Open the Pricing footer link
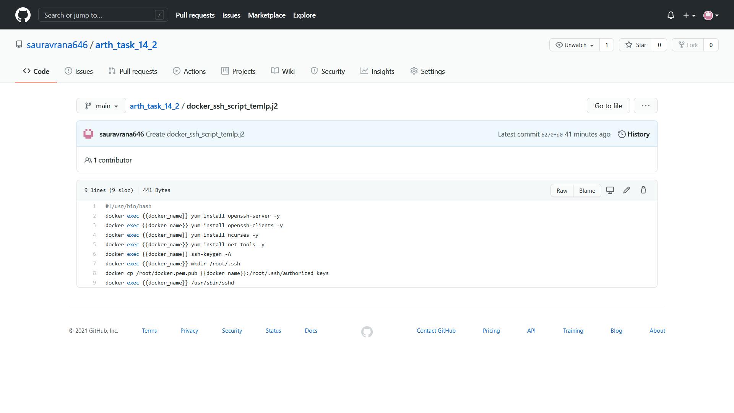 pyautogui.click(x=491, y=331)
